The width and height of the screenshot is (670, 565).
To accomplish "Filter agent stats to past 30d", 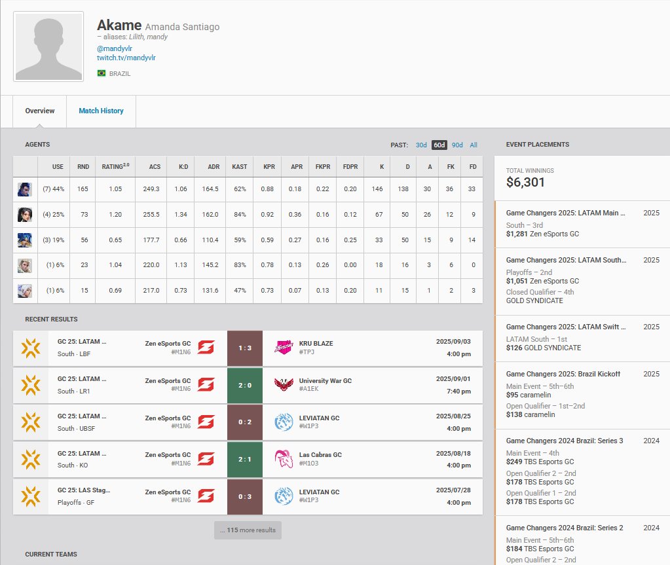I will [x=421, y=145].
